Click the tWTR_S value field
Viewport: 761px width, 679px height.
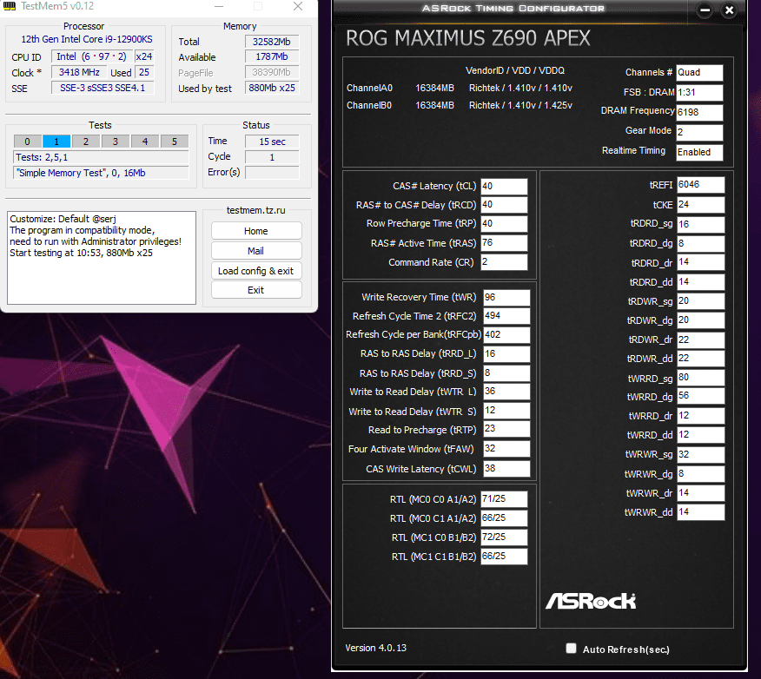[506, 411]
